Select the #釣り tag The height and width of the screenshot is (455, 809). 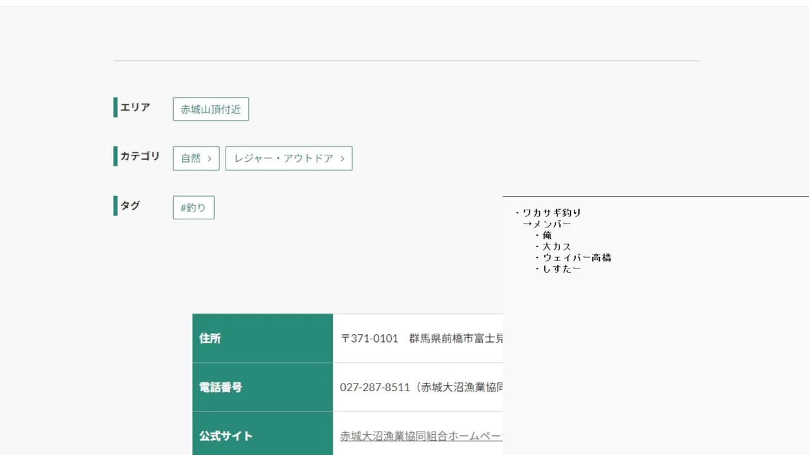click(x=193, y=208)
